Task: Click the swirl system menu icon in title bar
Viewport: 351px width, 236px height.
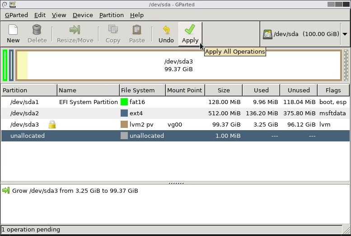Action: 4,5
